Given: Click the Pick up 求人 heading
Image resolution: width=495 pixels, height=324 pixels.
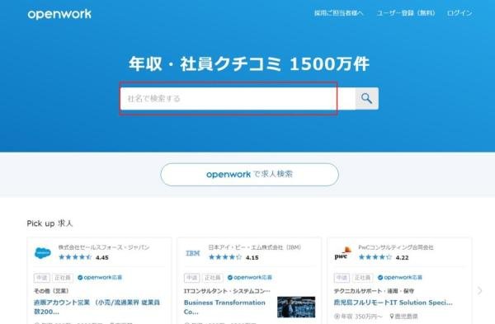Looking at the screenshot, I should point(49,223).
